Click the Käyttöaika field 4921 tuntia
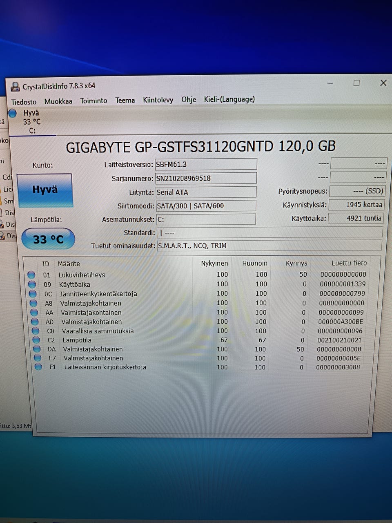The width and height of the screenshot is (392, 523). click(x=356, y=218)
